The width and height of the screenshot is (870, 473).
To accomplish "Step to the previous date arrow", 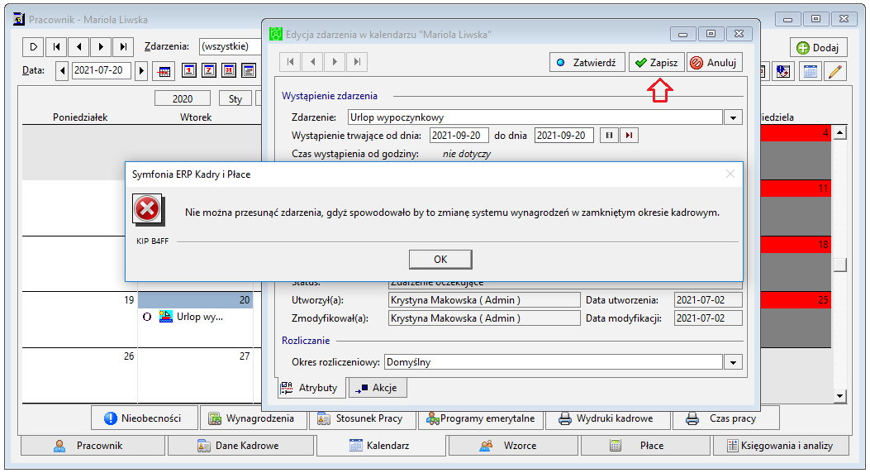I will (62, 71).
